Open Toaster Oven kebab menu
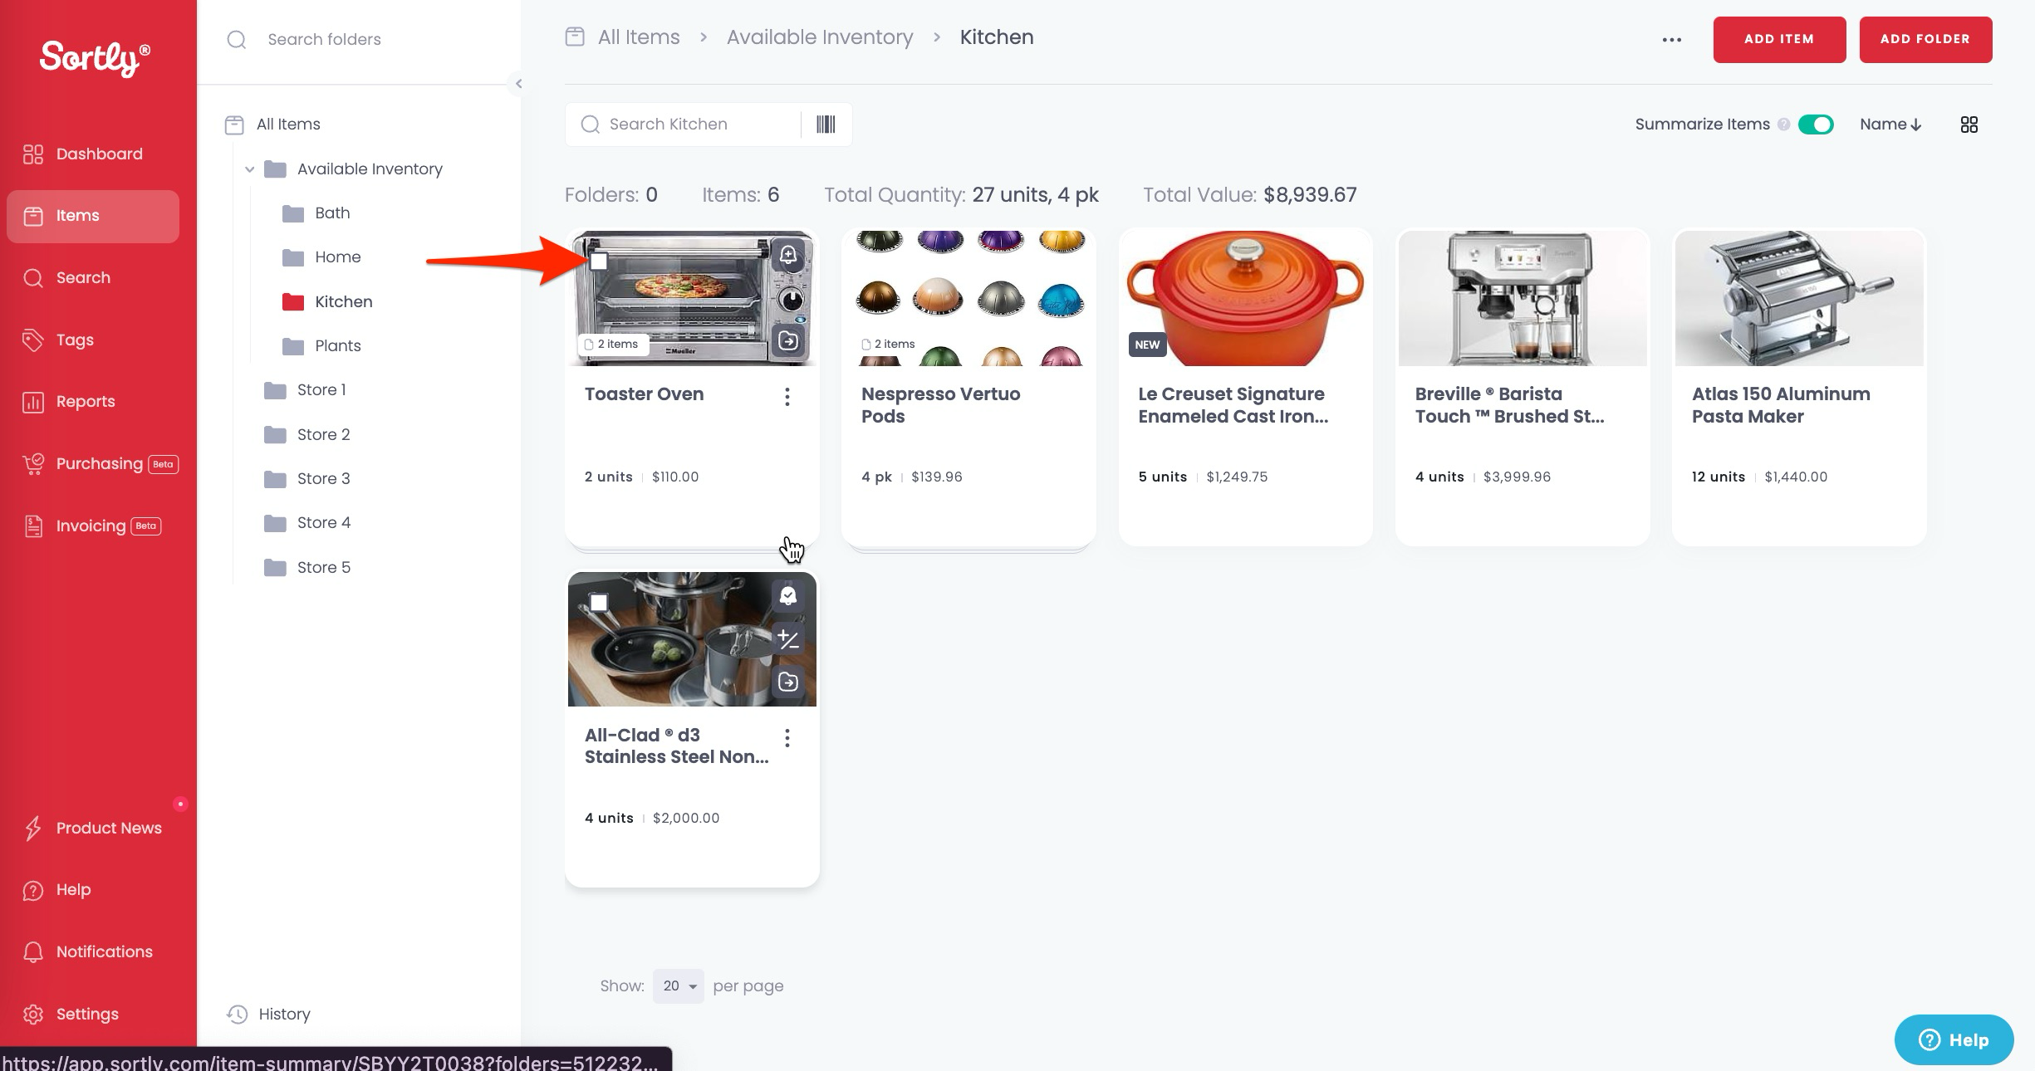The height and width of the screenshot is (1071, 2035). [787, 397]
